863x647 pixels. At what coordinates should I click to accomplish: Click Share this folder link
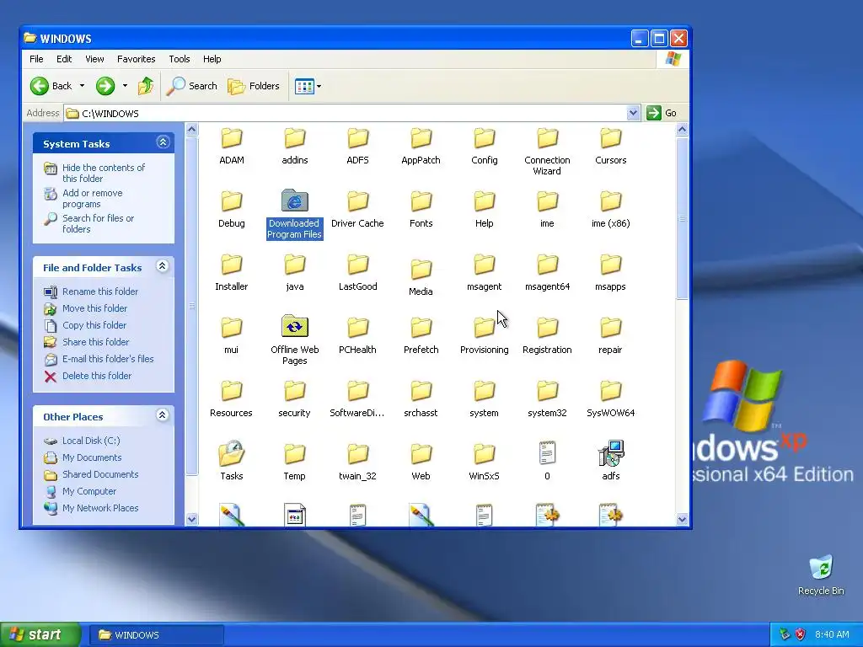coord(87,342)
